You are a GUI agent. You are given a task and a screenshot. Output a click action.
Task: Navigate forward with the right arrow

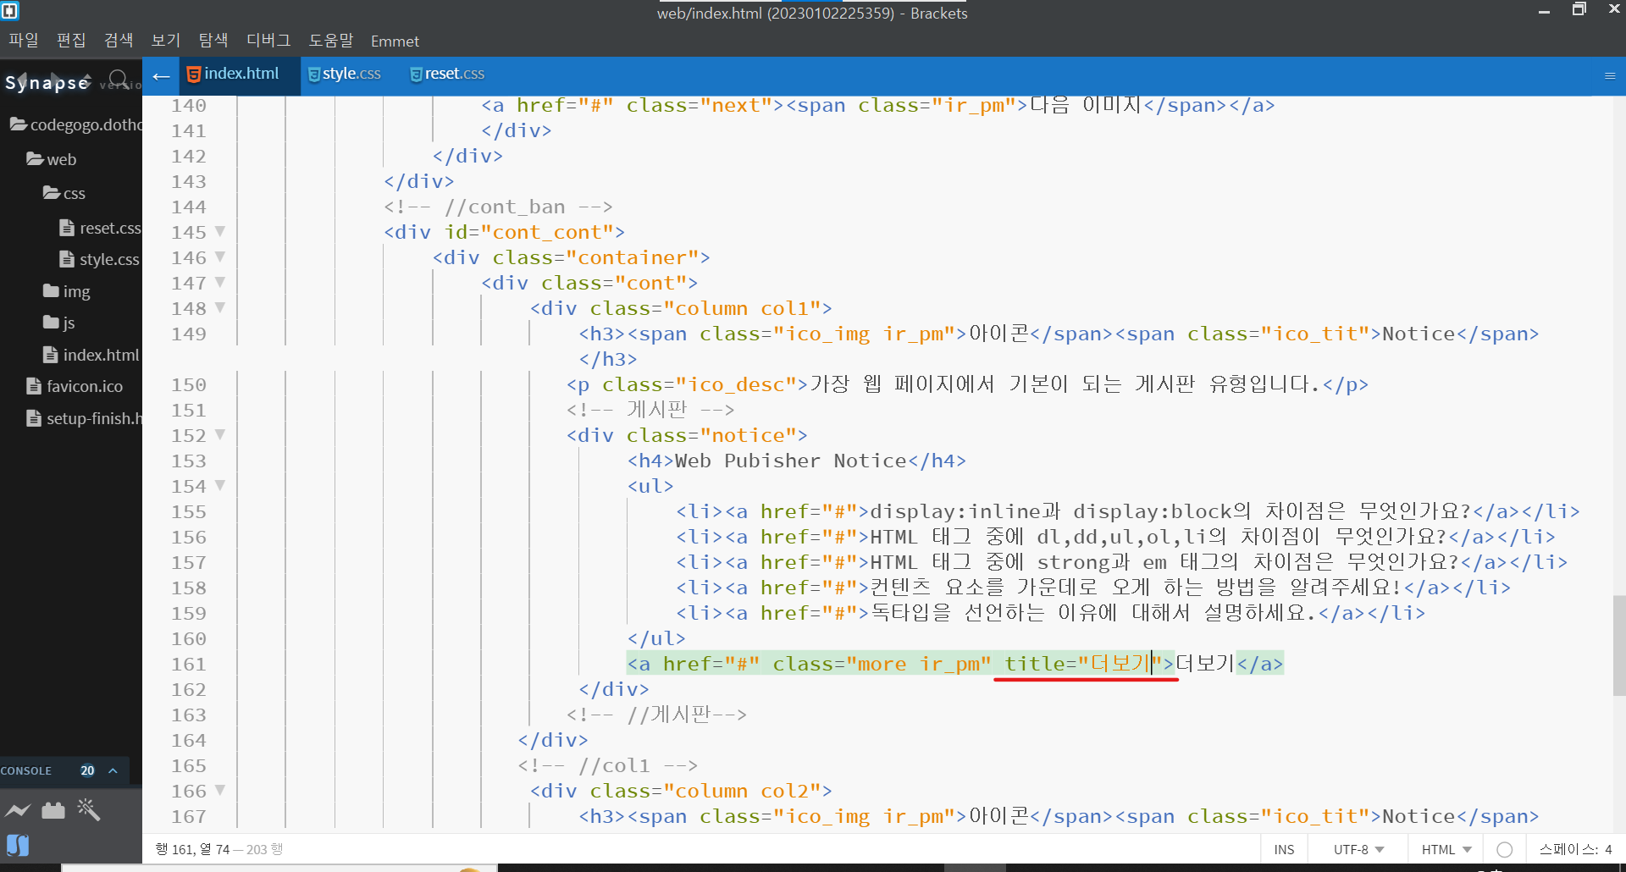click(x=56, y=80)
